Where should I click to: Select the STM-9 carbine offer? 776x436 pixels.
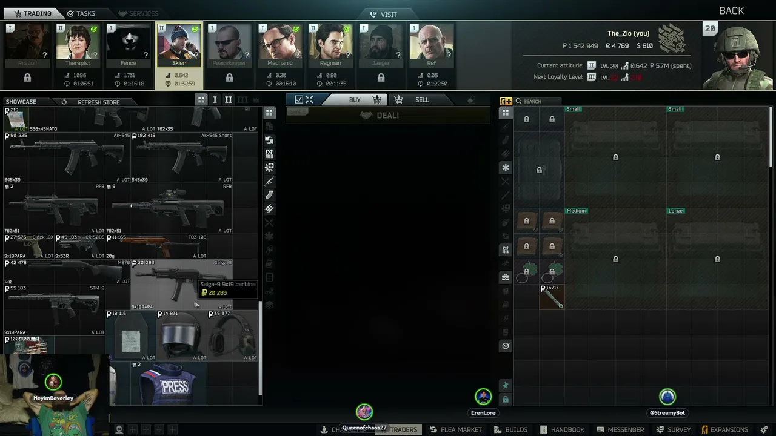click(55, 310)
